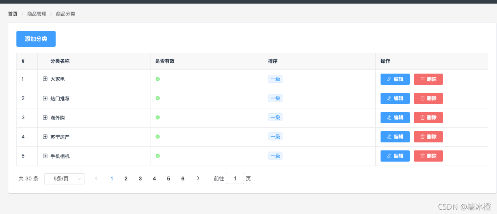The height and width of the screenshot is (214, 497).
Task: Click the green valid icon for 海外购
Action: click(x=158, y=117)
